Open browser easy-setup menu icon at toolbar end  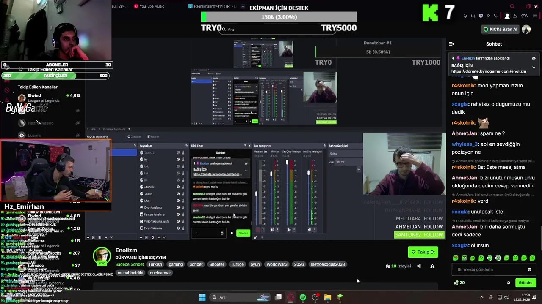pyautogui.click(x=535, y=16)
